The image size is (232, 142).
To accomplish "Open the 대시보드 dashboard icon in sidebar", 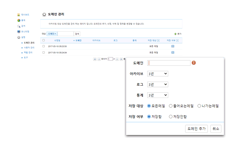I will [x=19, y=15].
